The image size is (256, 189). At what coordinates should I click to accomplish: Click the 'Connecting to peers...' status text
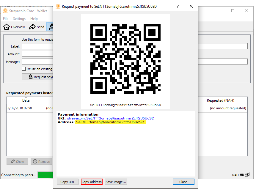[18, 175]
